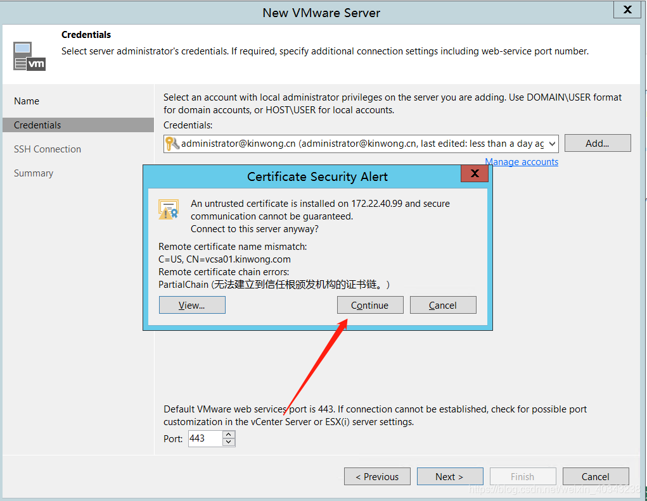Click the 'Remote certificate chain errors:' text
Image resolution: width=647 pixels, height=501 pixels.
224,272
